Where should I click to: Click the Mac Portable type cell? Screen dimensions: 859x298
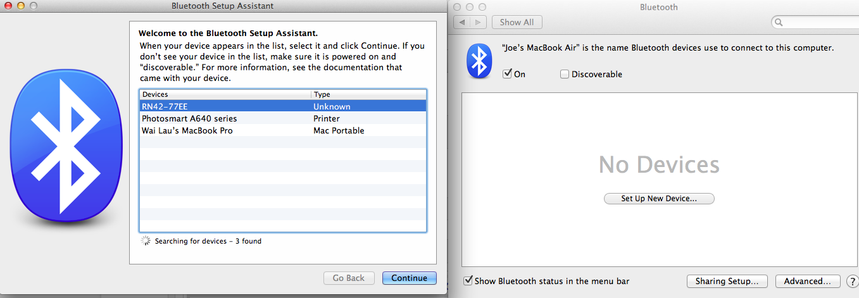point(339,130)
